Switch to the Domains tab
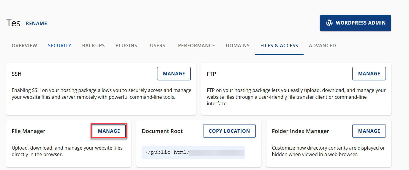Image resolution: width=409 pixels, height=170 pixels. click(238, 46)
